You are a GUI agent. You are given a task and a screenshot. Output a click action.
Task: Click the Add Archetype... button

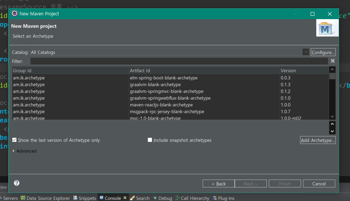tap(318, 140)
